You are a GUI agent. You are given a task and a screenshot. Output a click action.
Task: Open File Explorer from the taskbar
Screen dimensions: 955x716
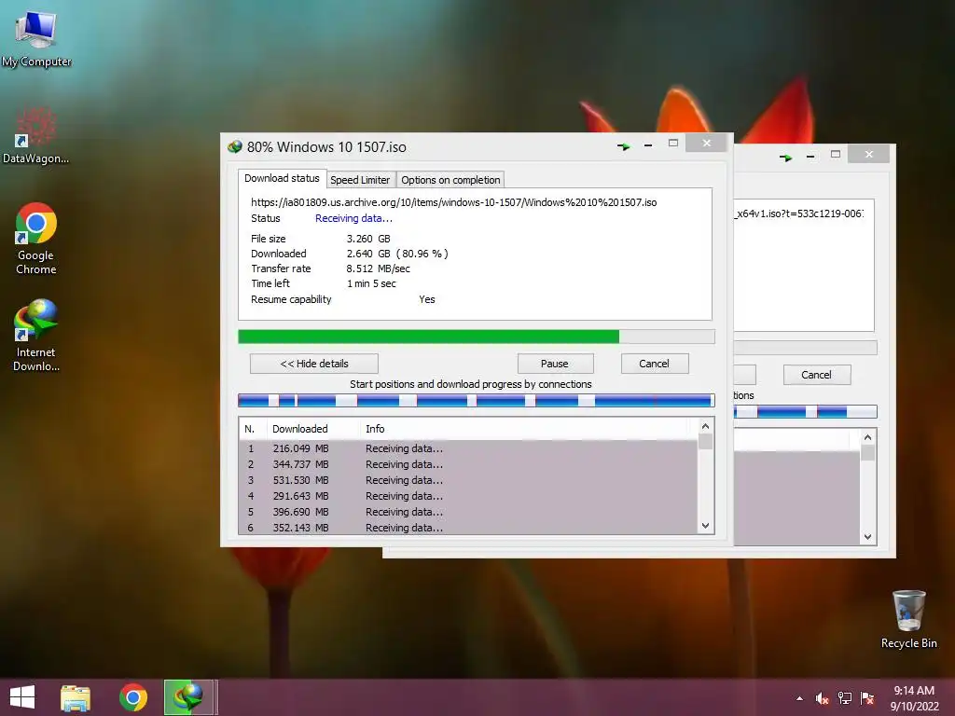76,697
